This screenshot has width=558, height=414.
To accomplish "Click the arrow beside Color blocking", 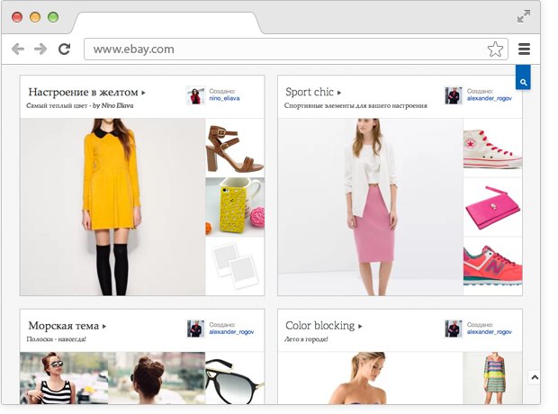I will 360,326.
